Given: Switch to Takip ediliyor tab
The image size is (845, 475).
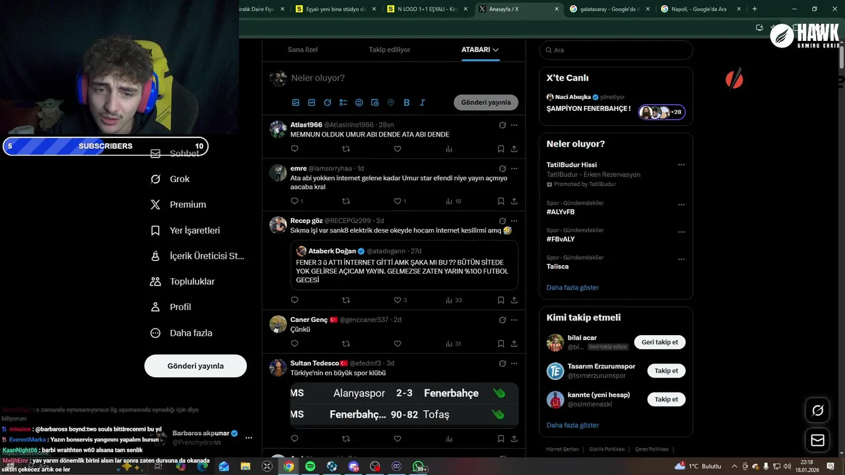Looking at the screenshot, I should point(389,49).
